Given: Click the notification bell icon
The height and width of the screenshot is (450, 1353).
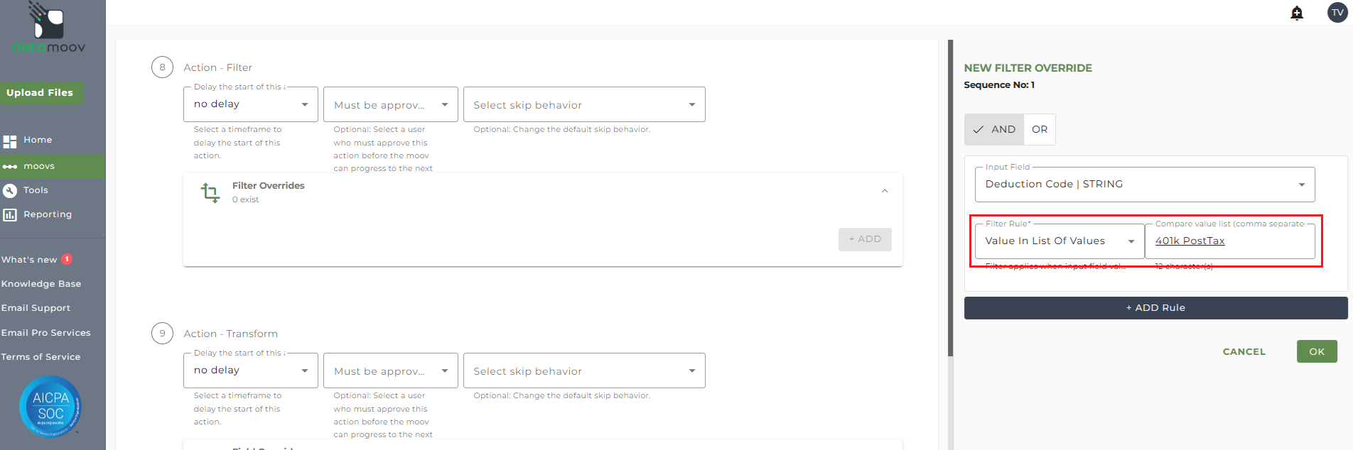Looking at the screenshot, I should click(x=1297, y=13).
